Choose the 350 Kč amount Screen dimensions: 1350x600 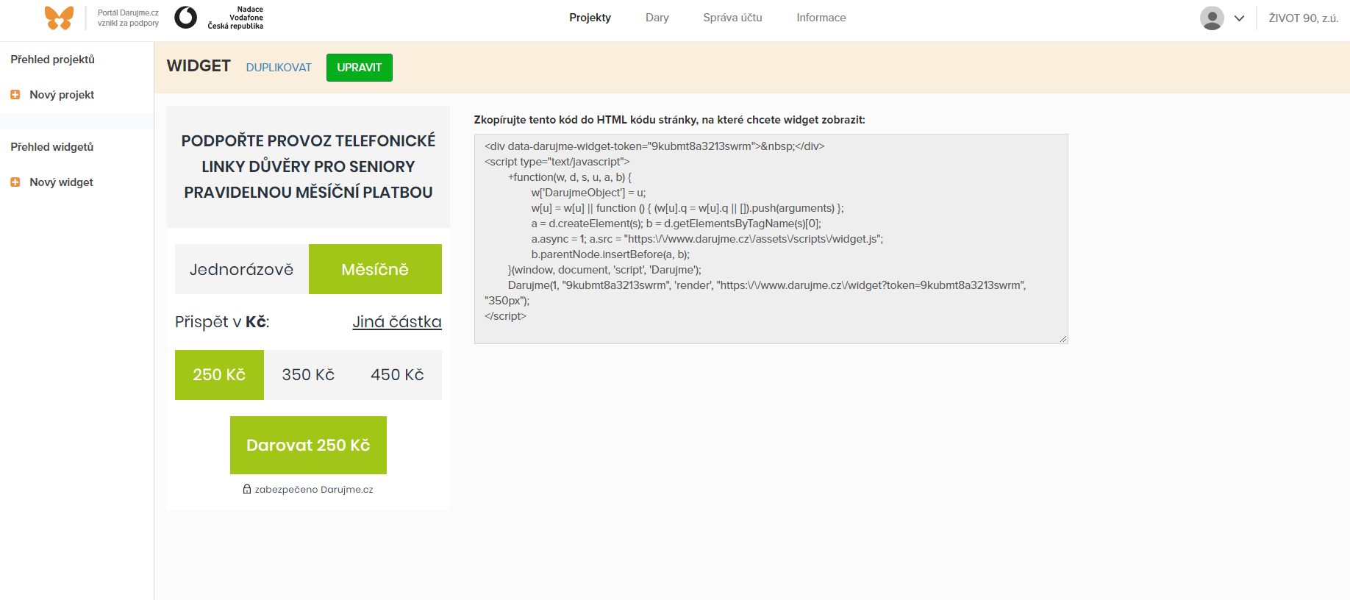coord(308,375)
